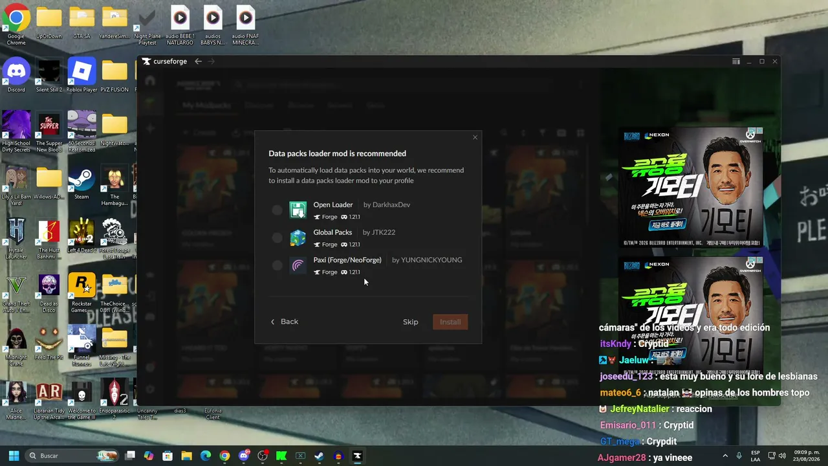Click the taskbar Buscar search box
Image resolution: width=828 pixels, height=466 pixels.
click(72, 456)
